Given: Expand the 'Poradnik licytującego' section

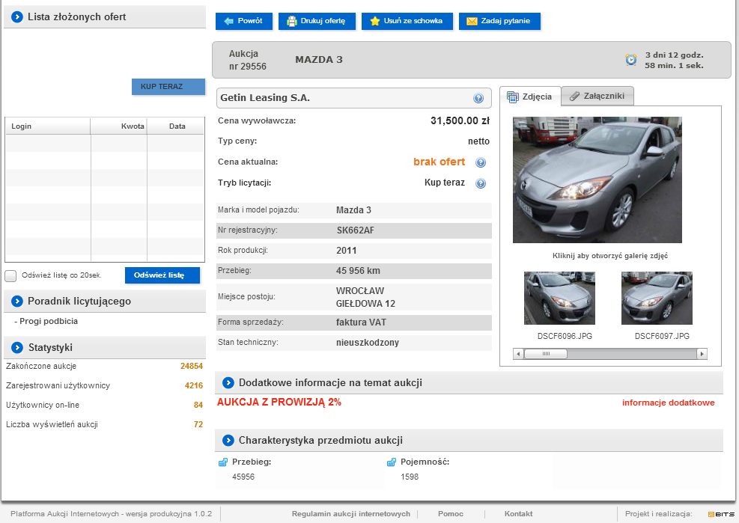Looking at the screenshot, I should (16, 302).
